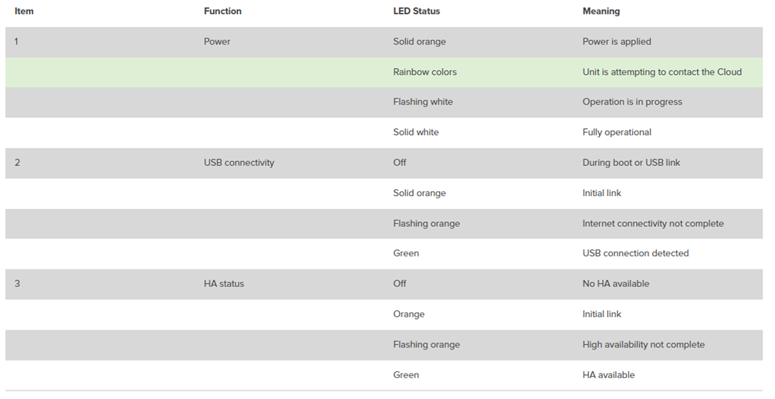Click 'High availability not complete' text

point(643,345)
